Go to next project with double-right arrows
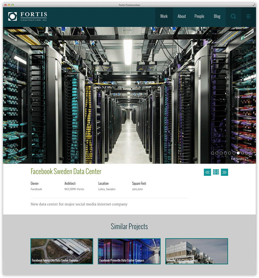This screenshot has width=259, height=278. point(225,172)
